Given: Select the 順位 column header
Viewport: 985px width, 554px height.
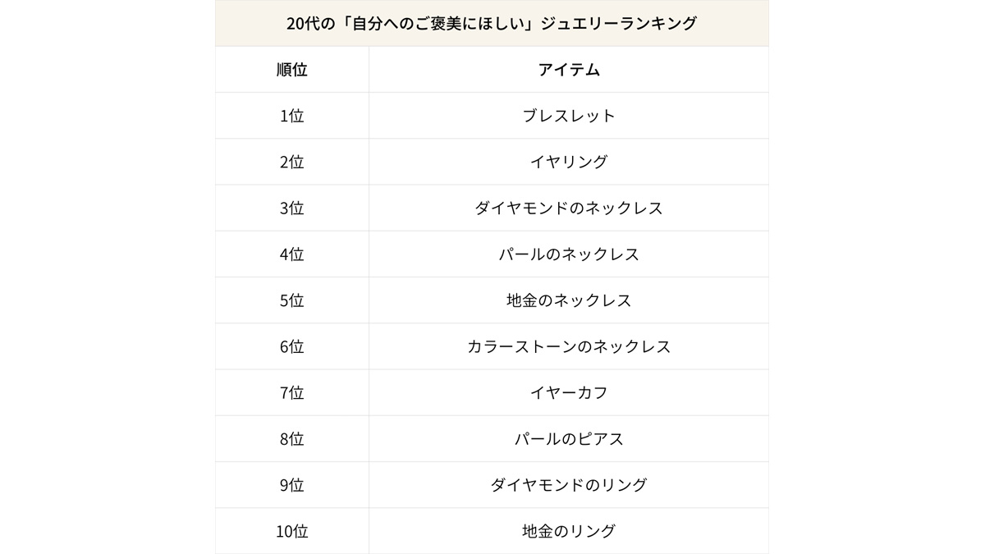Looking at the screenshot, I should (x=292, y=70).
